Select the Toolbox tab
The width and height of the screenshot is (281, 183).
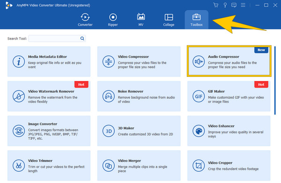196,20
